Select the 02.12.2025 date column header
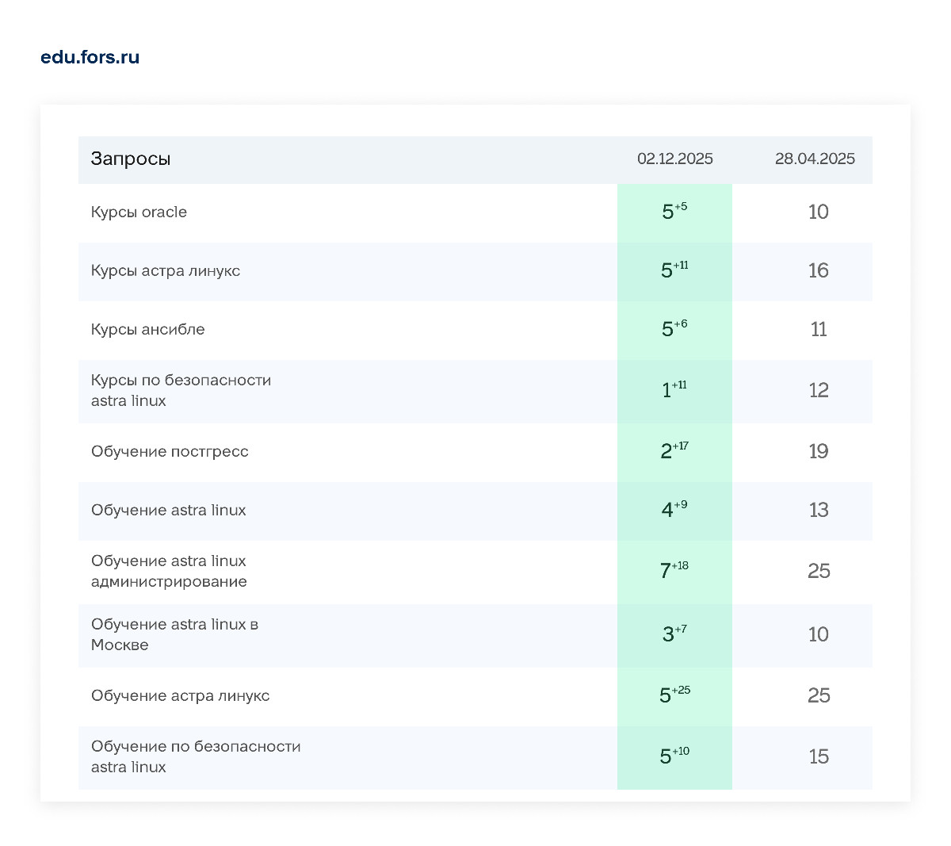The image size is (951, 846). click(x=674, y=159)
